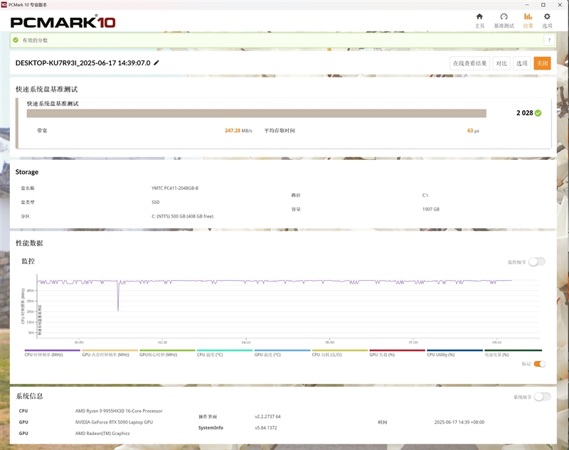The height and width of the screenshot is (450, 569).
Task: Click the SystemInfo version v5.84.1372
Action: pyautogui.click(x=265, y=428)
